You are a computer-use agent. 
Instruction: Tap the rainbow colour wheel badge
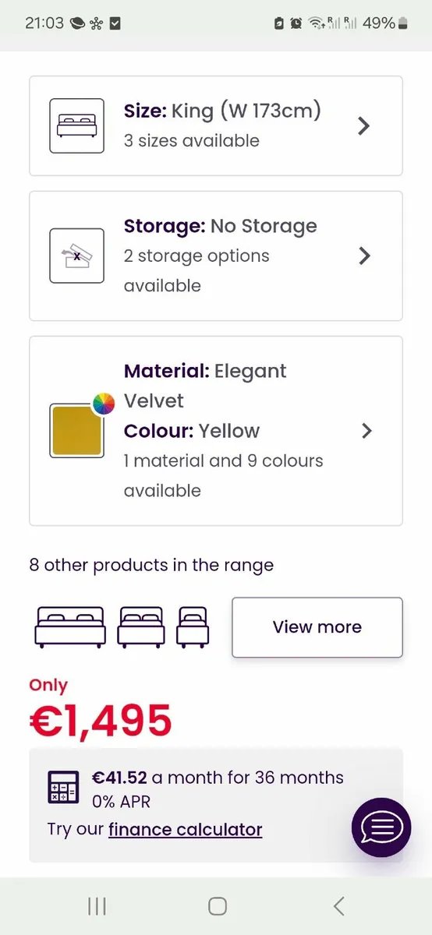tap(104, 403)
